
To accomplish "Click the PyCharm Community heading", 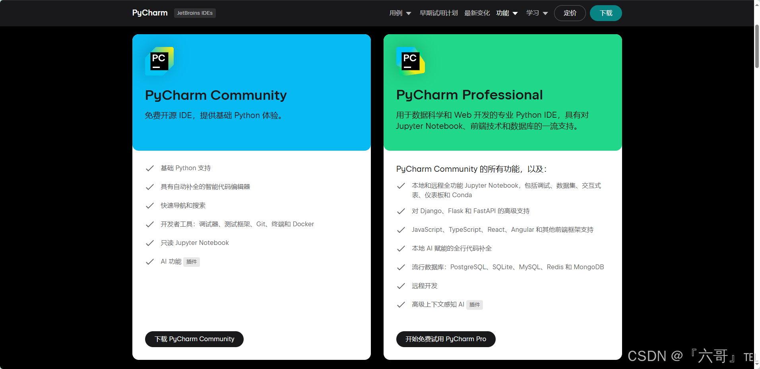I will click(x=216, y=95).
